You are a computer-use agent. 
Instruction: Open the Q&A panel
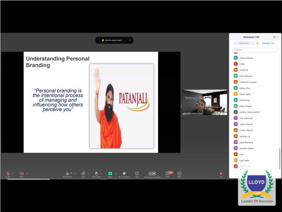(x=168, y=174)
